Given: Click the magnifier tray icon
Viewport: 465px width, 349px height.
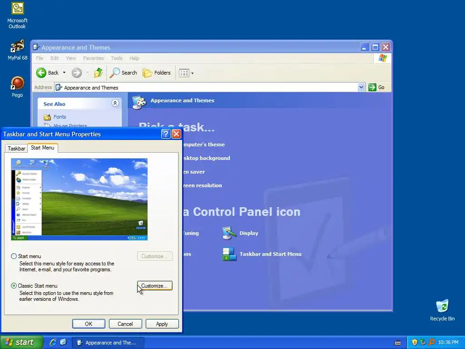Looking at the screenshot, I should [x=431, y=342].
